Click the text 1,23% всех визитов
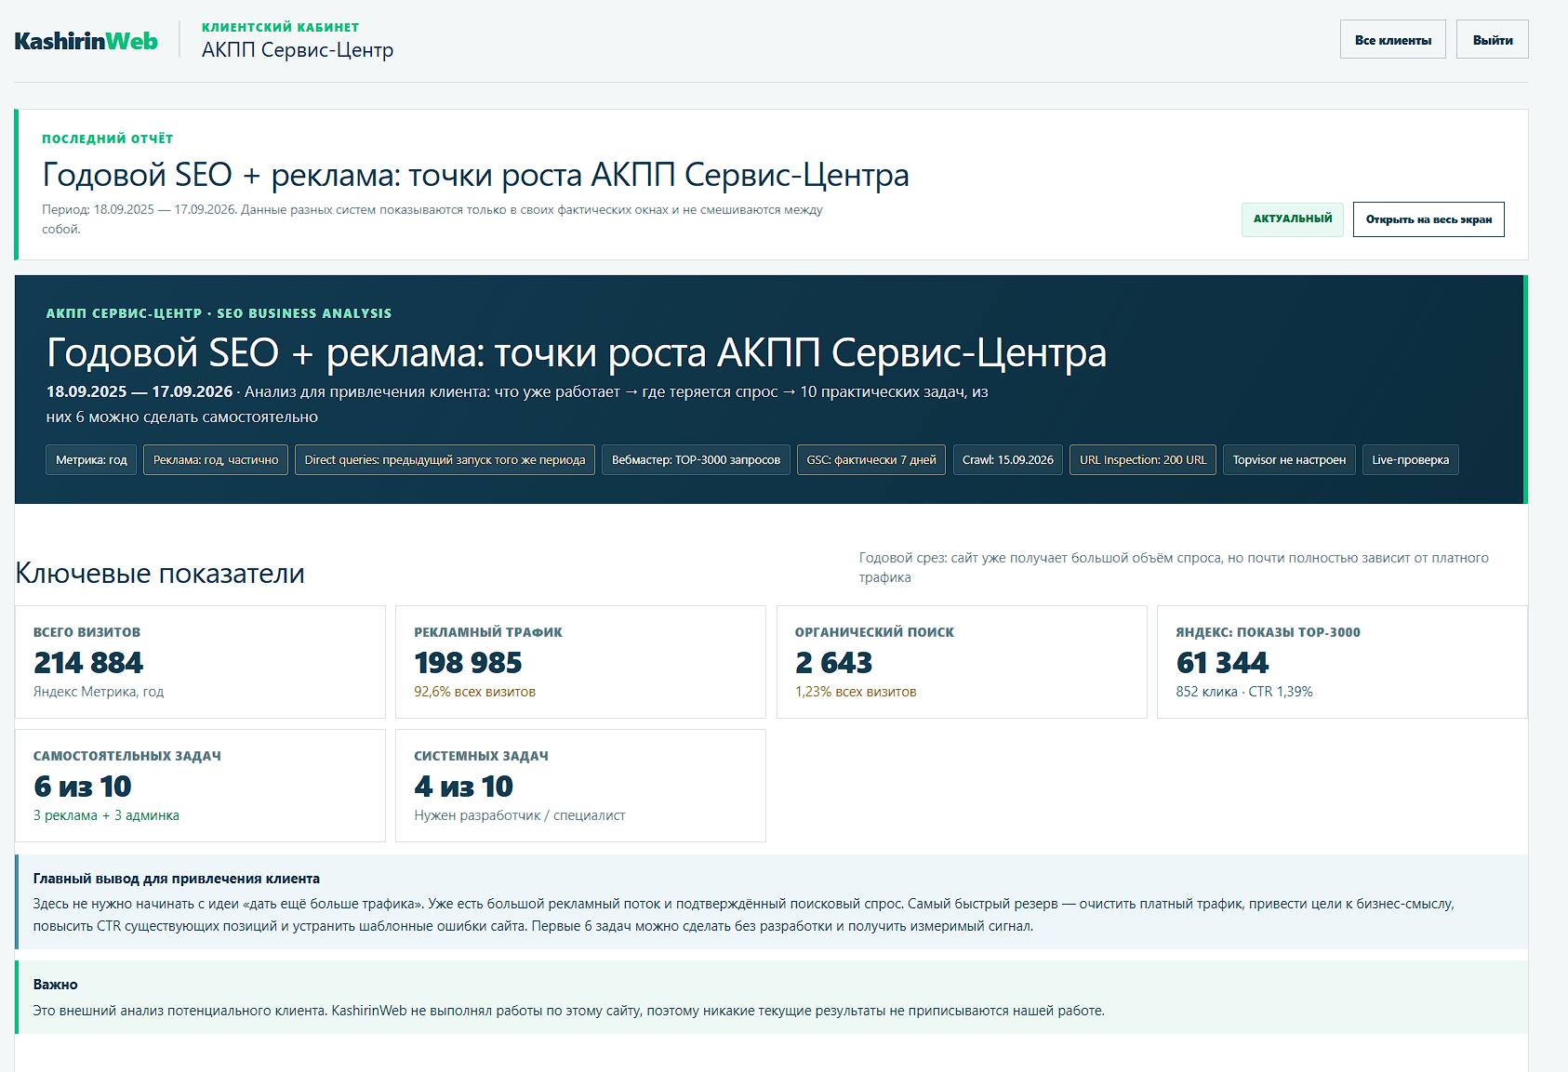 coord(856,692)
